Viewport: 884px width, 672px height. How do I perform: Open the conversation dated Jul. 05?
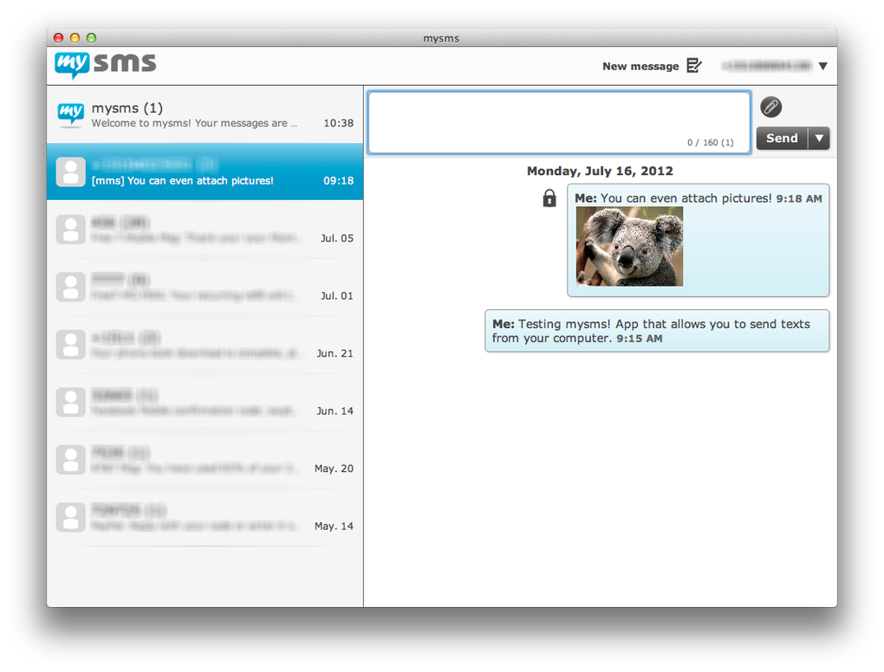pos(205,229)
